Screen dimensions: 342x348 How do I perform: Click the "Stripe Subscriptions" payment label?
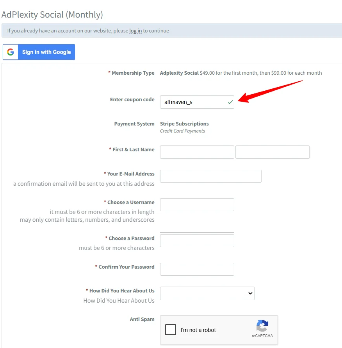pyautogui.click(x=184, y=124)
